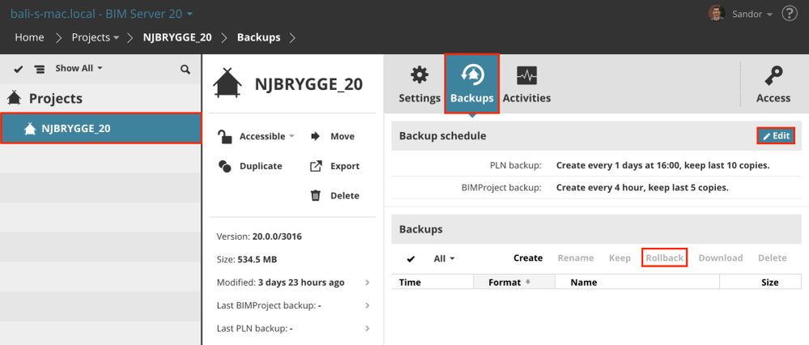The height and width of the screenshot is (345, 809).
Task: Switch to the Settings tab
Action: pyautogui.click(x=419, y=84)
